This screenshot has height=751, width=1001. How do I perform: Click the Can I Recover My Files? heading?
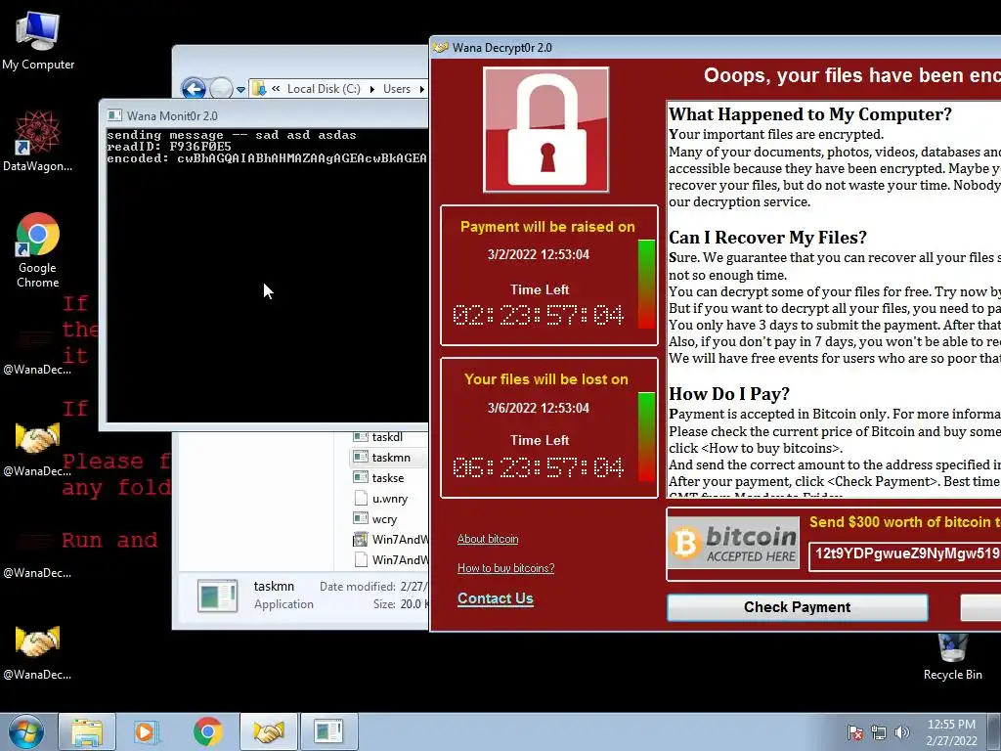[767, 238]
